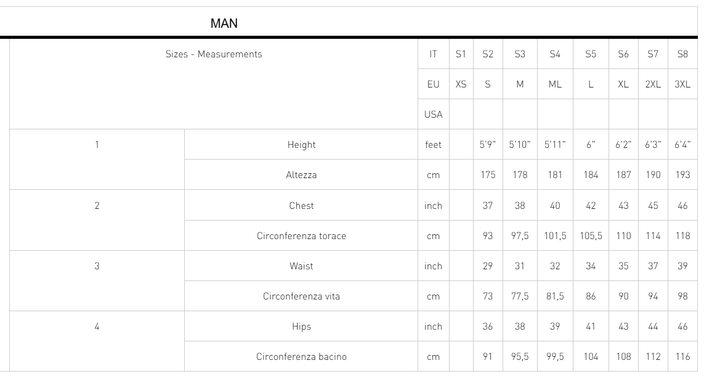The width and height of the screenshot is (704, 379).
Task: Select the Circonferenza torace row label
Action: [301, 236]
